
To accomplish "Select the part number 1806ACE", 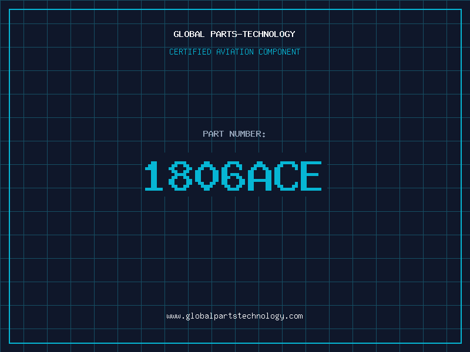I will (233, 176).
